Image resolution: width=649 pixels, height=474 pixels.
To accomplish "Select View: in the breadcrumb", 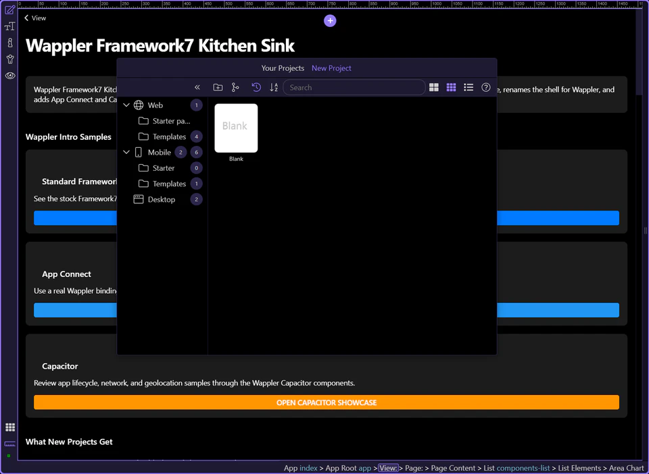I will pos(388,468).
